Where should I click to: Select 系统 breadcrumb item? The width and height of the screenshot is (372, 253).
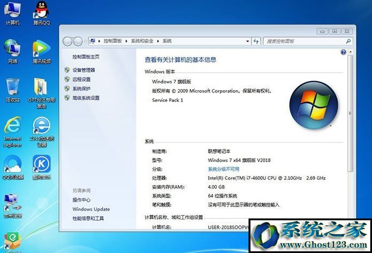pos(167,41)
